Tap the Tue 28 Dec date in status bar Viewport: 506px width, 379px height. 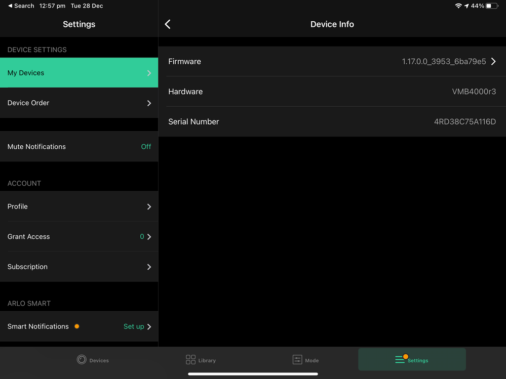click(87, 6)
